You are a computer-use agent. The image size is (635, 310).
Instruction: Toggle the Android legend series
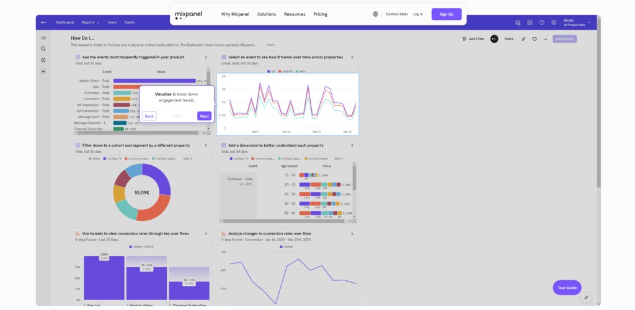tap(286, 71)
